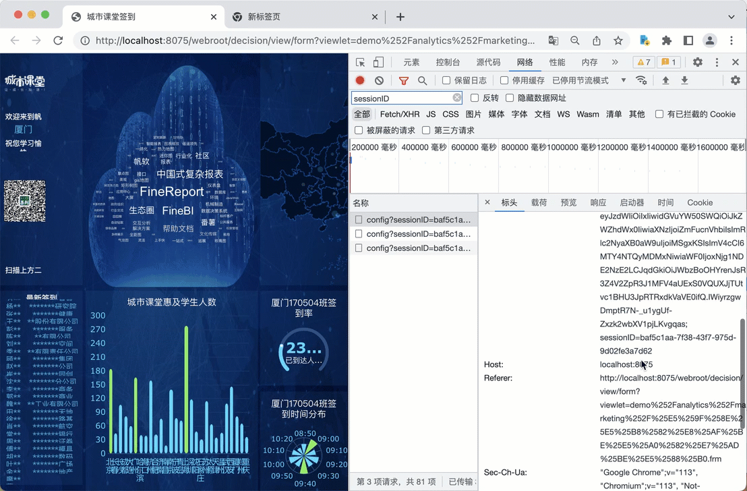Open DevTools customize three-dot menu
This screenshot has height=491, width=747.
(x=717, y=62)
